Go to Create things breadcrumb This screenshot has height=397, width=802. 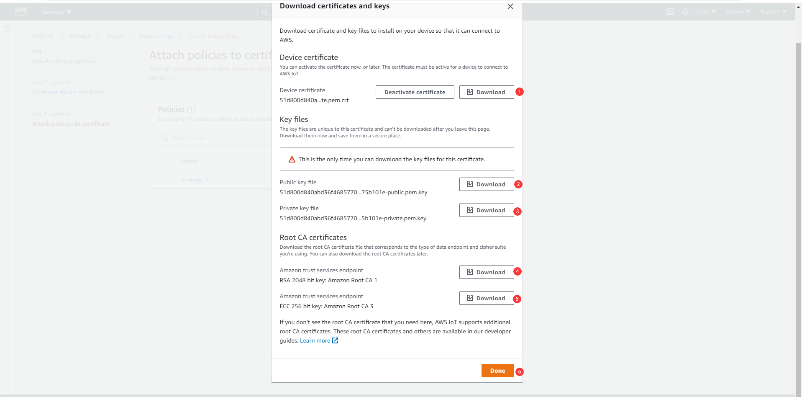(x=156, y=36)
